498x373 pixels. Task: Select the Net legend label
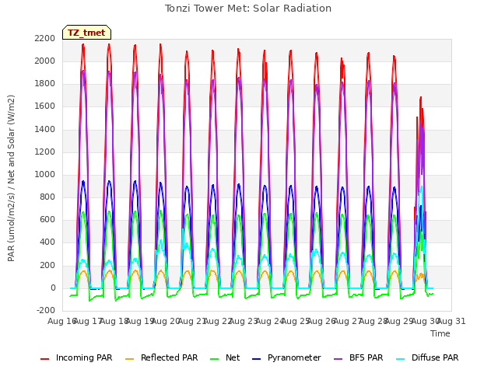[233, 357]
